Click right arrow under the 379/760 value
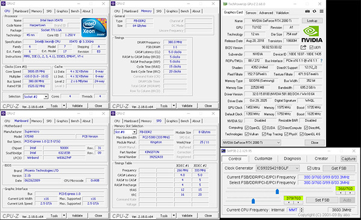The image size is (361, 220). click(298, 203)
